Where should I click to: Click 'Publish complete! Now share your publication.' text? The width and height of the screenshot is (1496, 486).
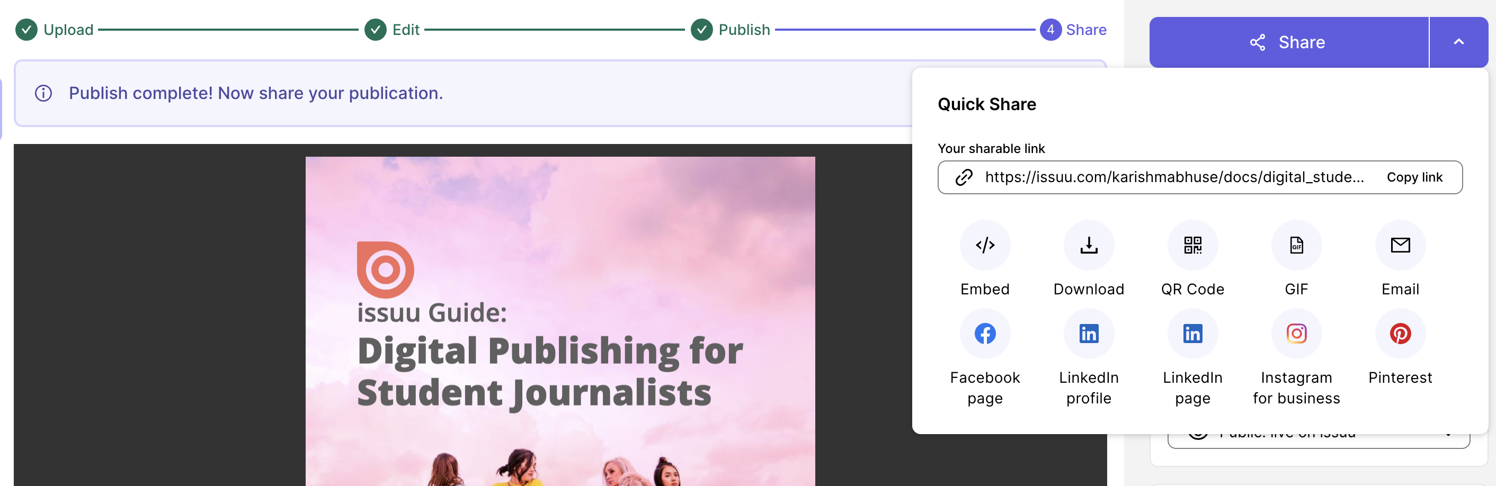tap(255, 93)
